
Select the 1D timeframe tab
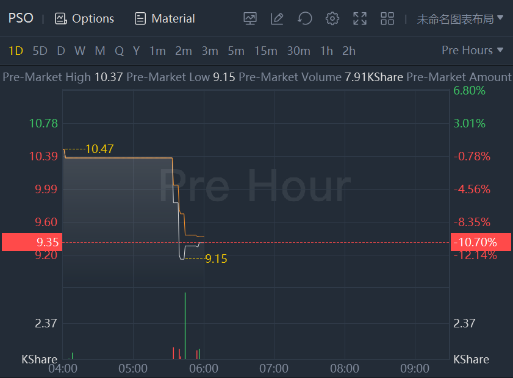[15, 51]
